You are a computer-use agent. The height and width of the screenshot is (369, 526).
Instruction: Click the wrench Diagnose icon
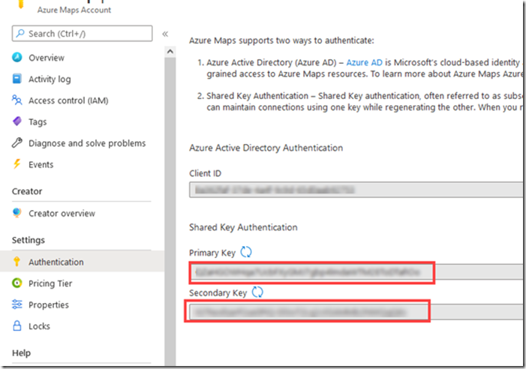click(x=17, y=142)
